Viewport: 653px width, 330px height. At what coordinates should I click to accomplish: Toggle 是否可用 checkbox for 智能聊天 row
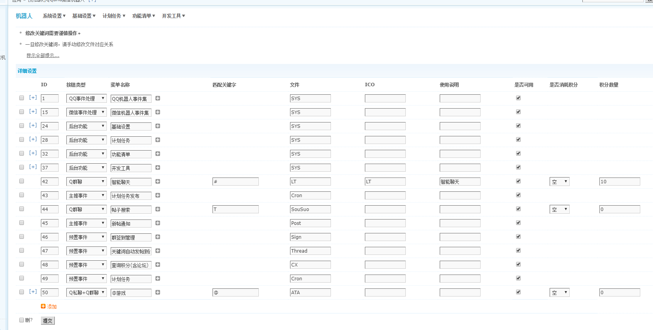click(518, 181)
